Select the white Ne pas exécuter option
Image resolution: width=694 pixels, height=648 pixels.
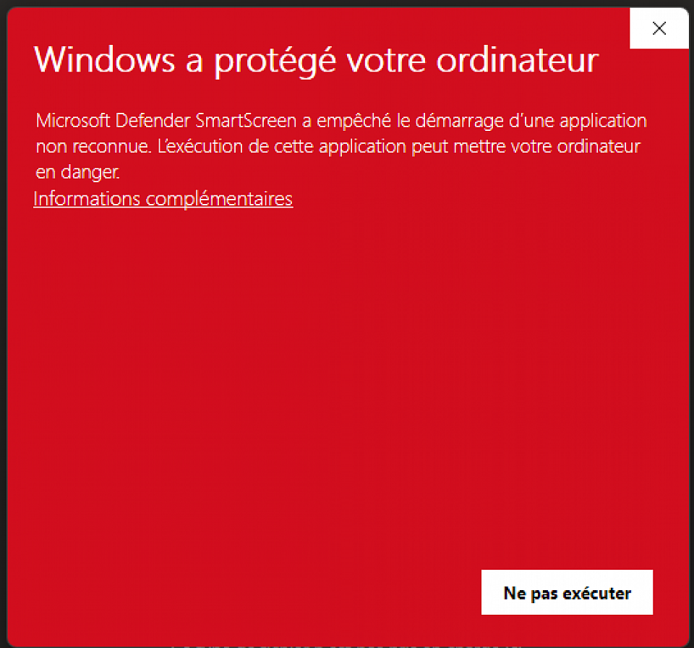[x=567, y=592]
